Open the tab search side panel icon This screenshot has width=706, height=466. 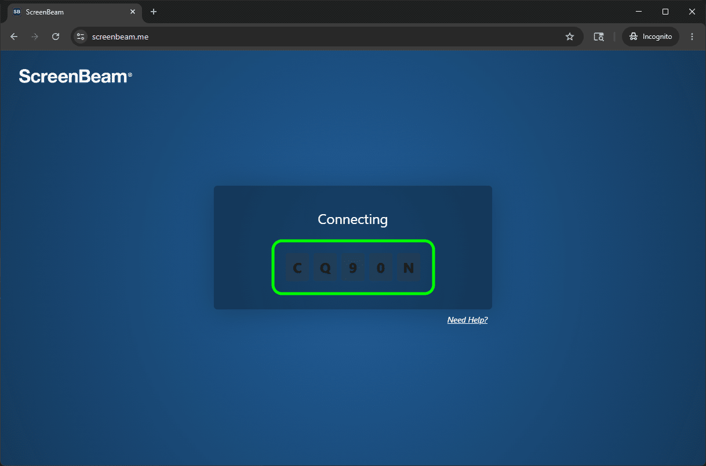tap(599, 37)
